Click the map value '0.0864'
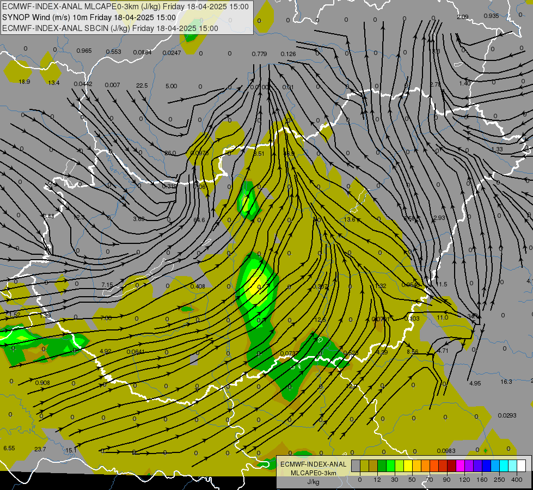The image size is (533, 490). click(143, 52)
